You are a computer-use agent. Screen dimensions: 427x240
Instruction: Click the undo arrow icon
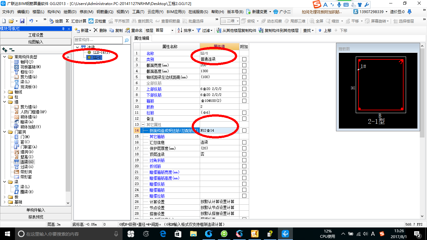click(x=31, y=21)
